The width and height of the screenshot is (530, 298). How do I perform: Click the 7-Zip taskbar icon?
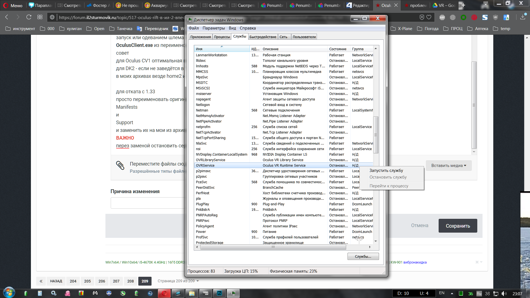point(206,293)
